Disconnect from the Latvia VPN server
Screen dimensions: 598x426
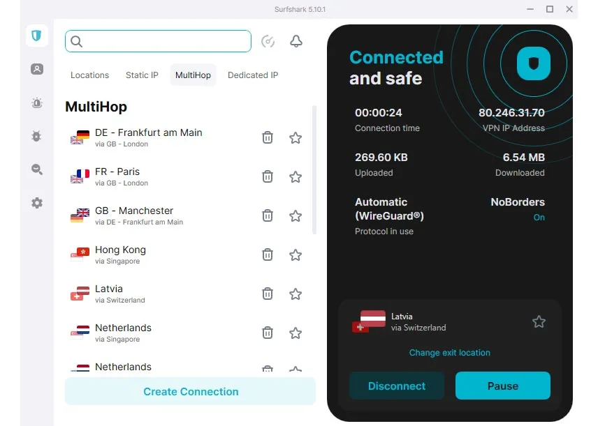pos(397,386)
